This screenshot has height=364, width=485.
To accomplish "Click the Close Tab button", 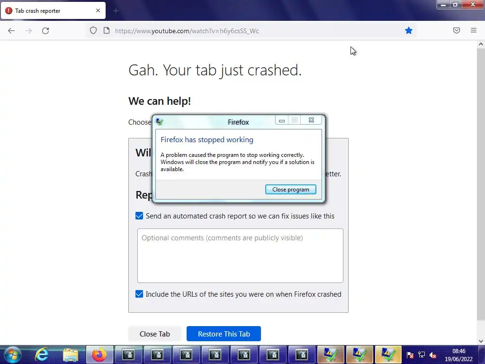I will [x=155, y=334].
